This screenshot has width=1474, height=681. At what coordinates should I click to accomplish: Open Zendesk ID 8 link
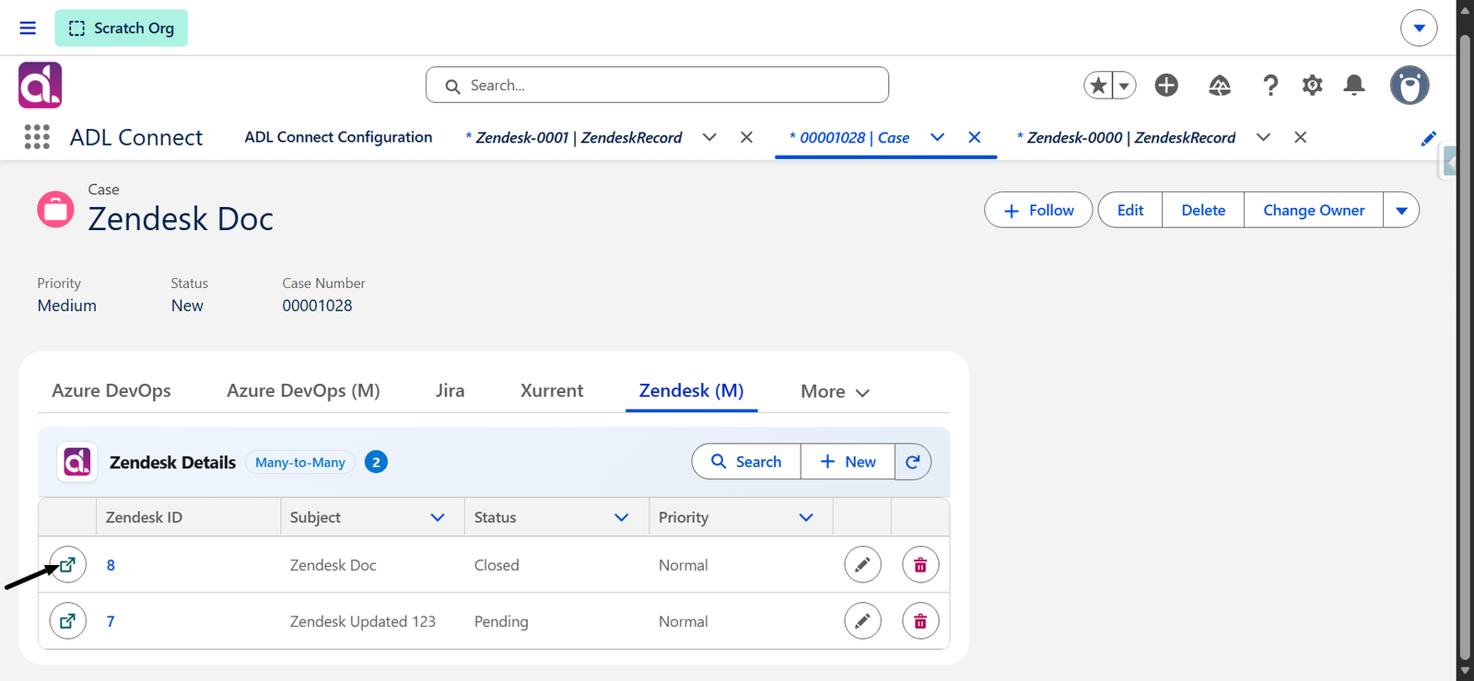click(x=111, y=565)
